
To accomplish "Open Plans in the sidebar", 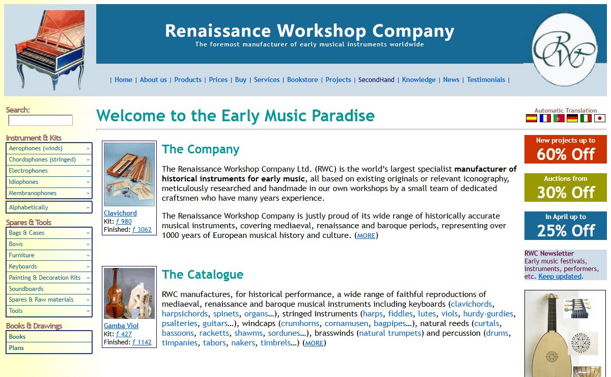I will click(49, 348).
